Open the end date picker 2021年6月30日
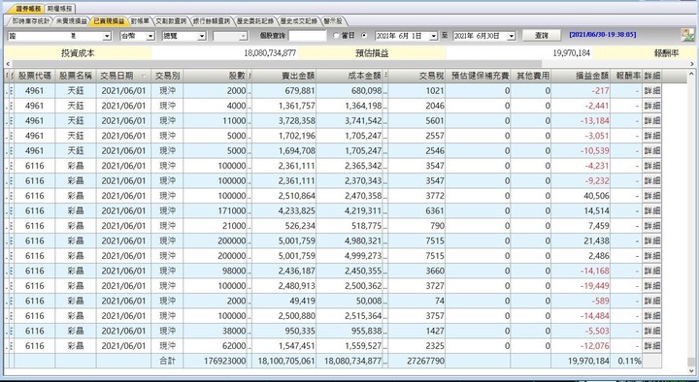 (x=512, y=36)
